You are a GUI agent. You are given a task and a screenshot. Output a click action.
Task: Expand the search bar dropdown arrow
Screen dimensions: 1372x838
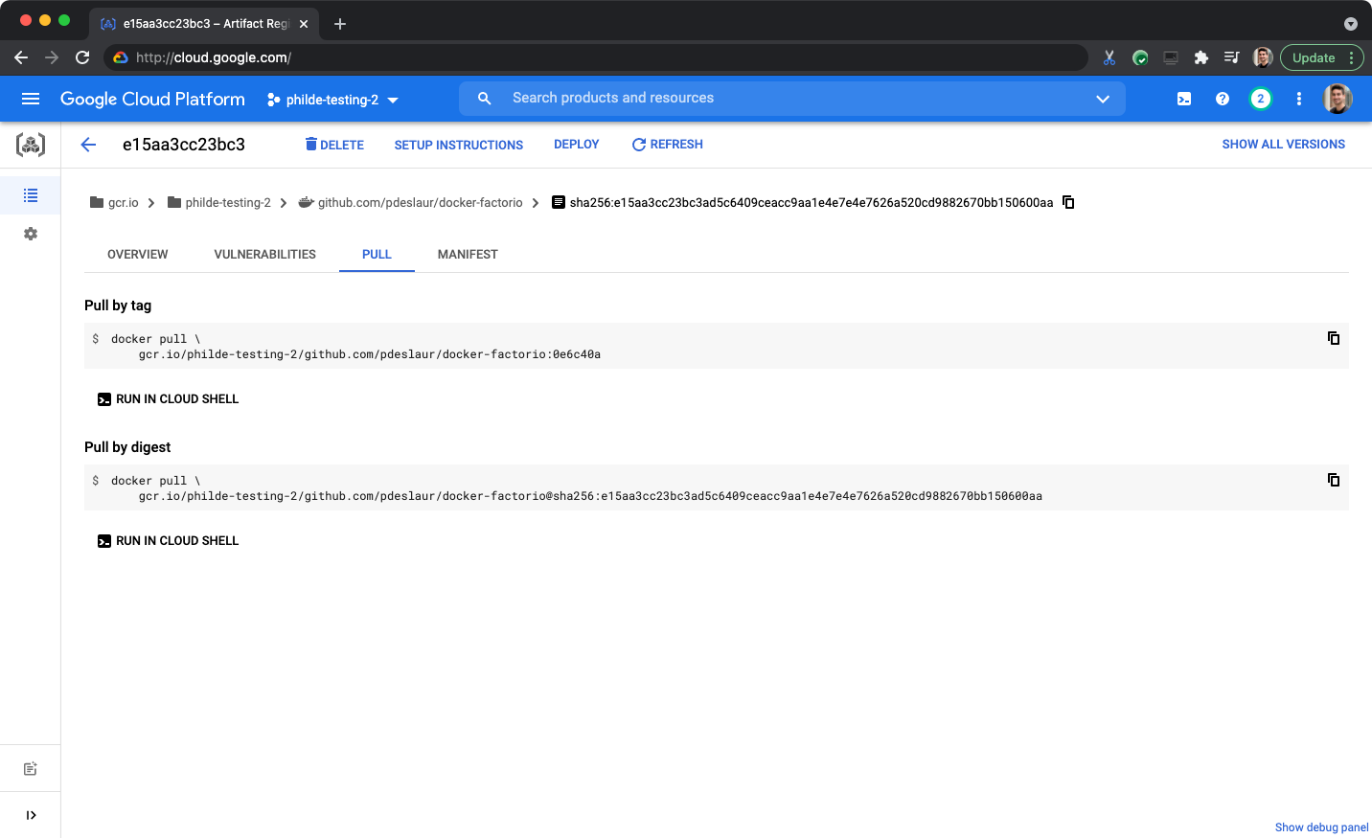coord(1103,99)
